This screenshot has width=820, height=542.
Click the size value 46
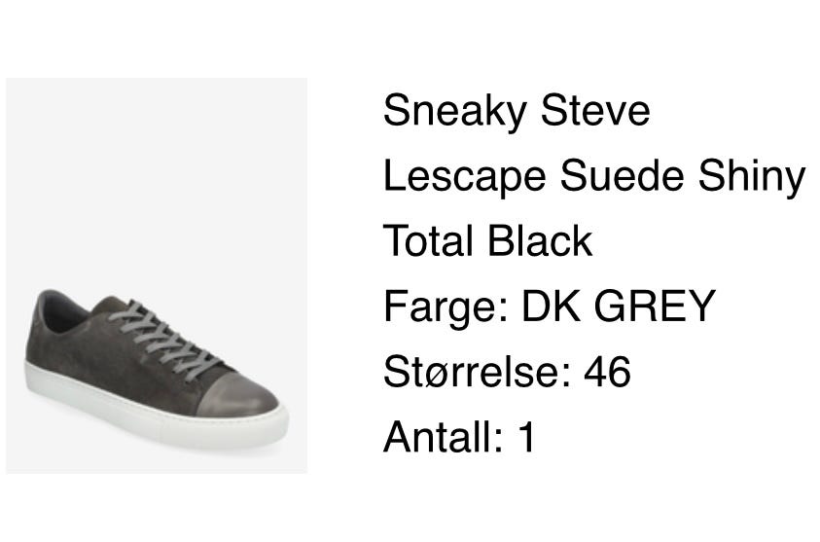607,372
